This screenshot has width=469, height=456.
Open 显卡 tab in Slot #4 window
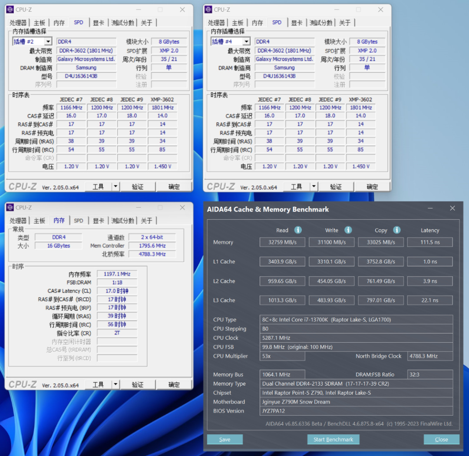click(x=297, y=23)
